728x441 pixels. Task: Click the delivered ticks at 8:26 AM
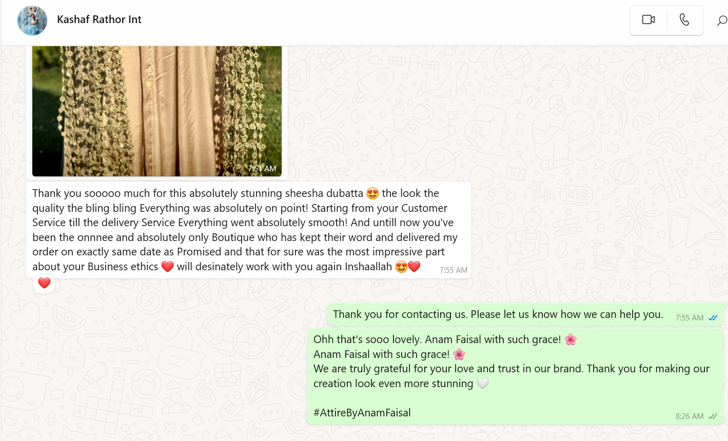(x=713, y=416)
